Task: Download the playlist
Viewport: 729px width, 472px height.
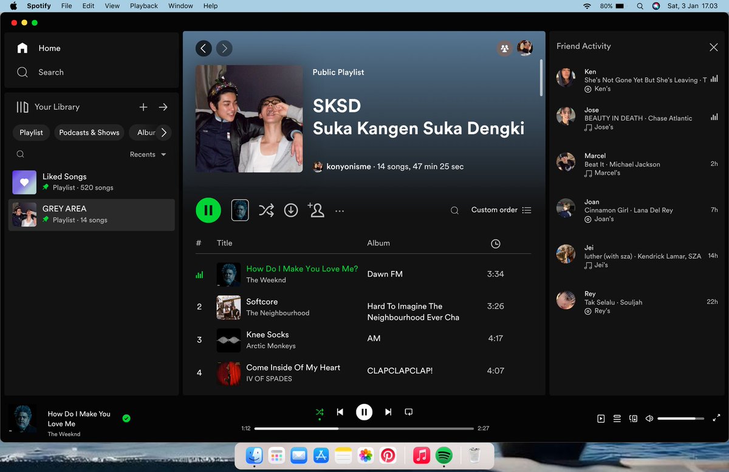Action: click(291, 210)
